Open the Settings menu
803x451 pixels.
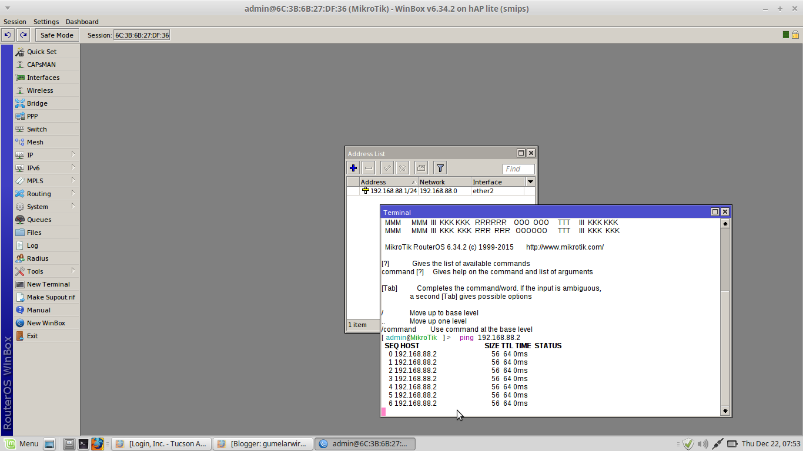pyautogui.click(x=46, y=22)
